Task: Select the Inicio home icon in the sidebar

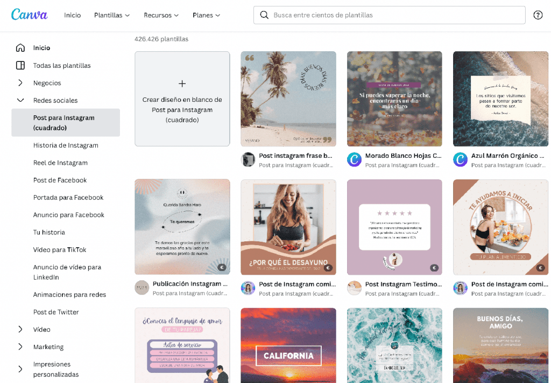Action: coord(21,47)
